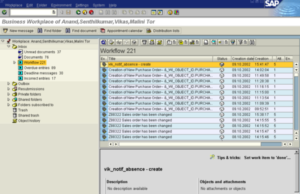Viewport: 300px width, 194px height.
Task: Click the red Cancel icon
Action: [x=91, y=12]
